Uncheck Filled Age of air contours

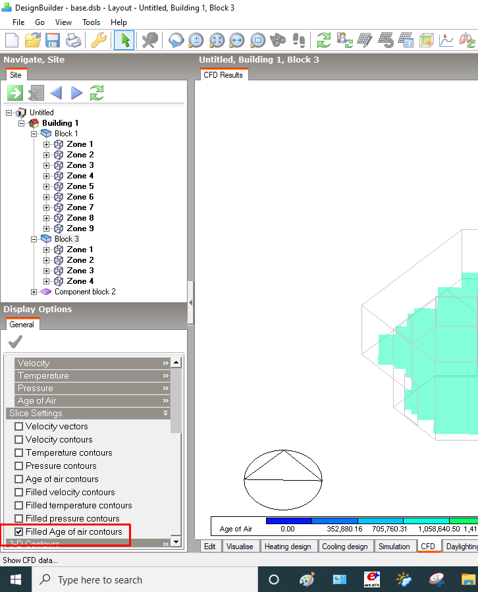point(18,531)
